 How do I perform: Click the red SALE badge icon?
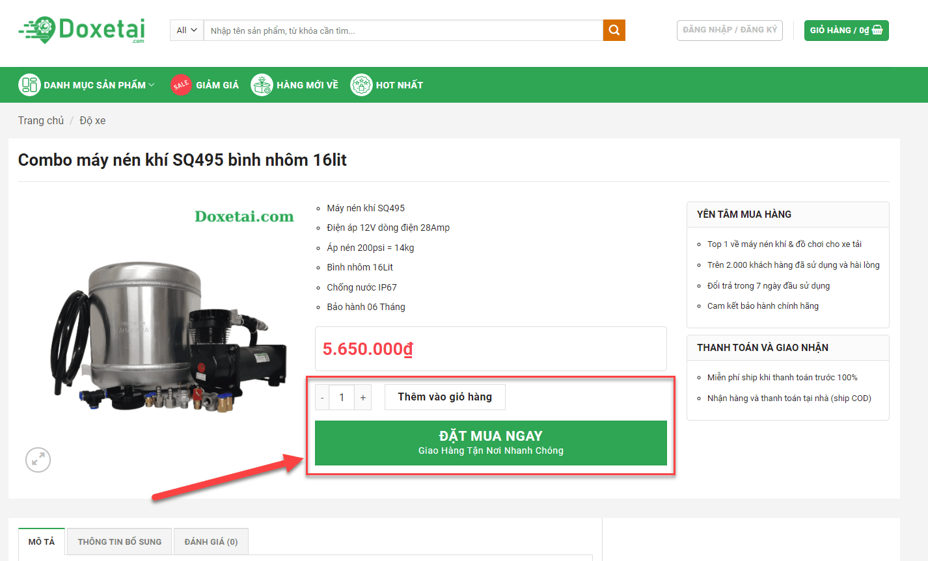tap(181, 85)
